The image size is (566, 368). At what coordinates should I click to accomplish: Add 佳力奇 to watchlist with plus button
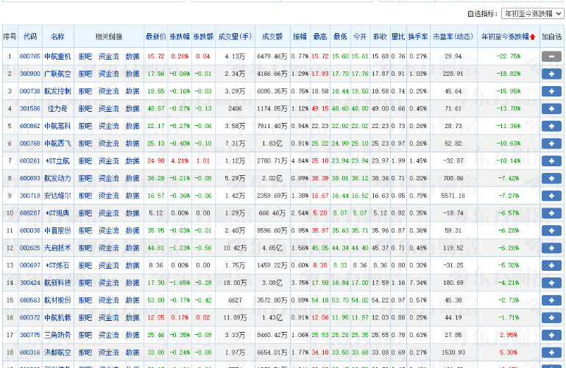(x=551, y=109)
